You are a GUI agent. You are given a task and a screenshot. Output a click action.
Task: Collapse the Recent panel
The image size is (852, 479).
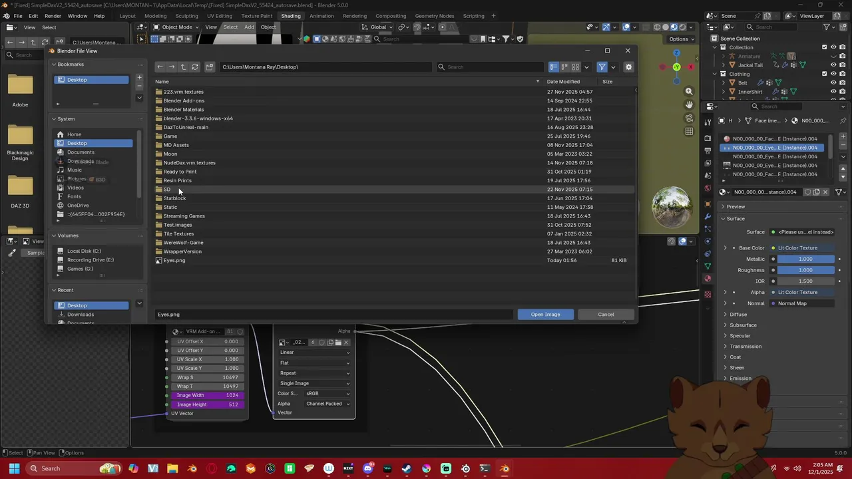[x=55, y=290]
